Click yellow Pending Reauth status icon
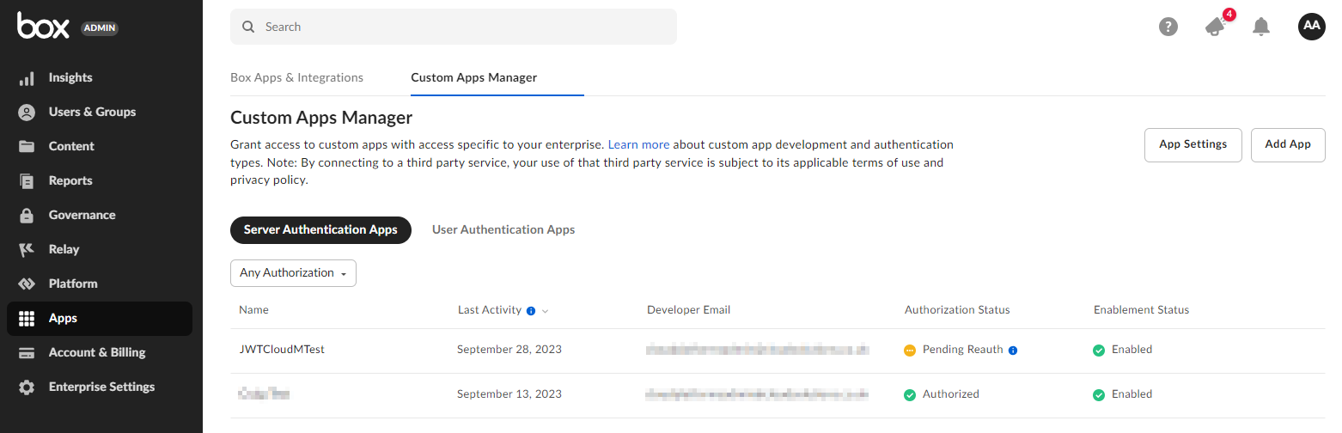 (910, 351)
